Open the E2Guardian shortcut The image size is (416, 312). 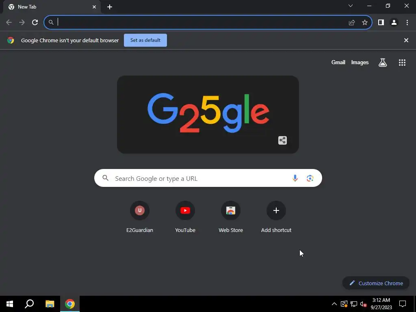pos(140,217)
